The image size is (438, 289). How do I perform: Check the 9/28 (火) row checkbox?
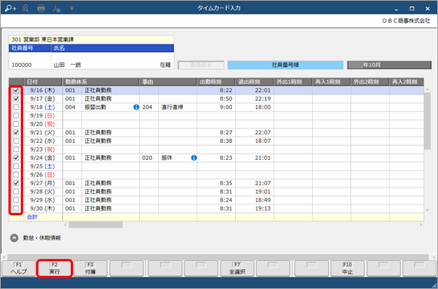tap(16, 191)
